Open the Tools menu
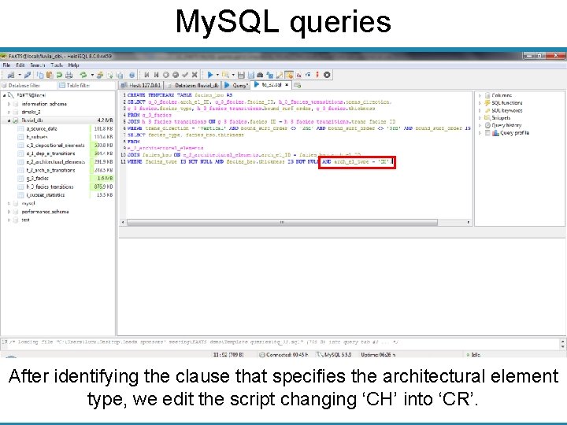 (x=57, y=65)
